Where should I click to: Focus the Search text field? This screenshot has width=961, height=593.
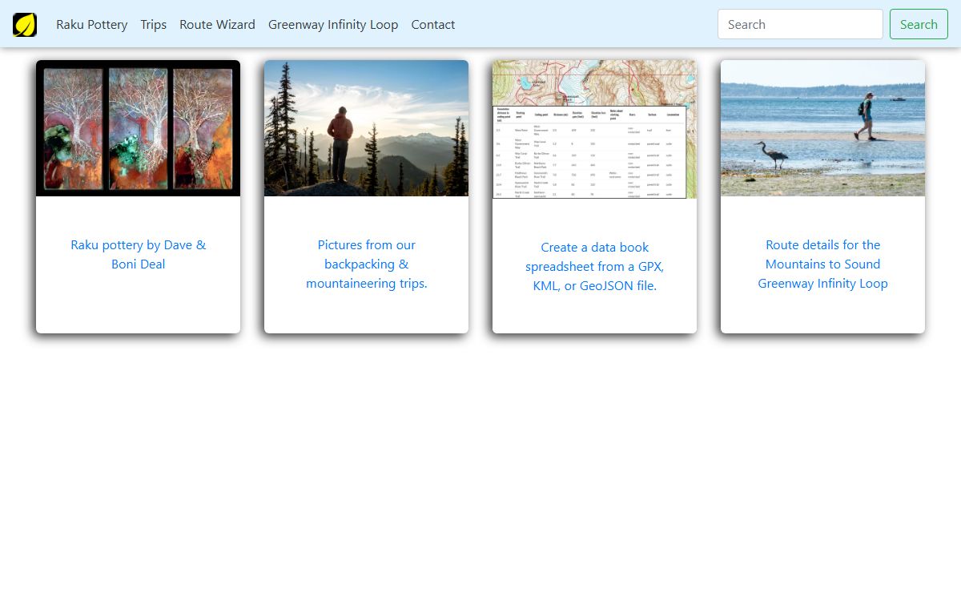click(799, 25)
